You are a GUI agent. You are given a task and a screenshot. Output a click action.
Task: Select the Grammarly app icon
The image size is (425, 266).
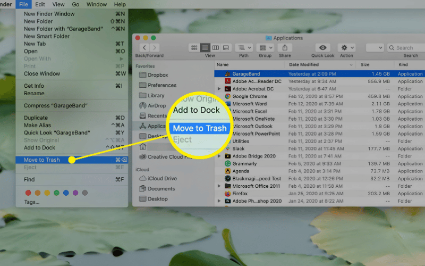pyautogui.click(x=228, y=164)
